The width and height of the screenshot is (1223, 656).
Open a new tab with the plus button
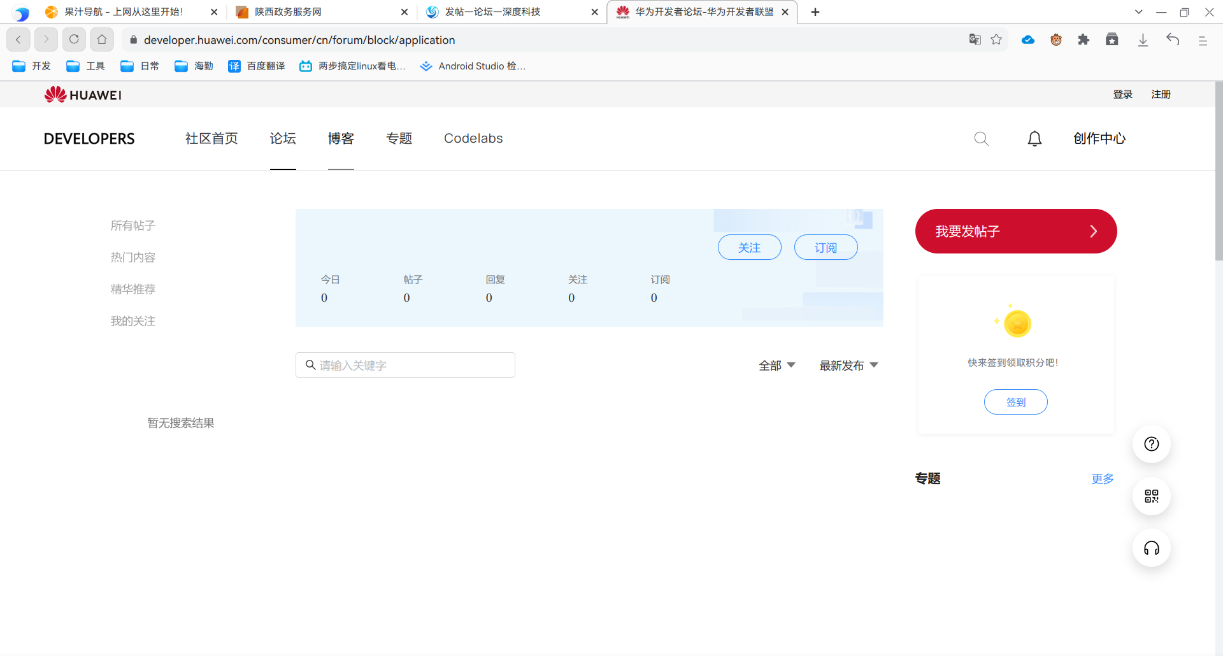[815, 12]
